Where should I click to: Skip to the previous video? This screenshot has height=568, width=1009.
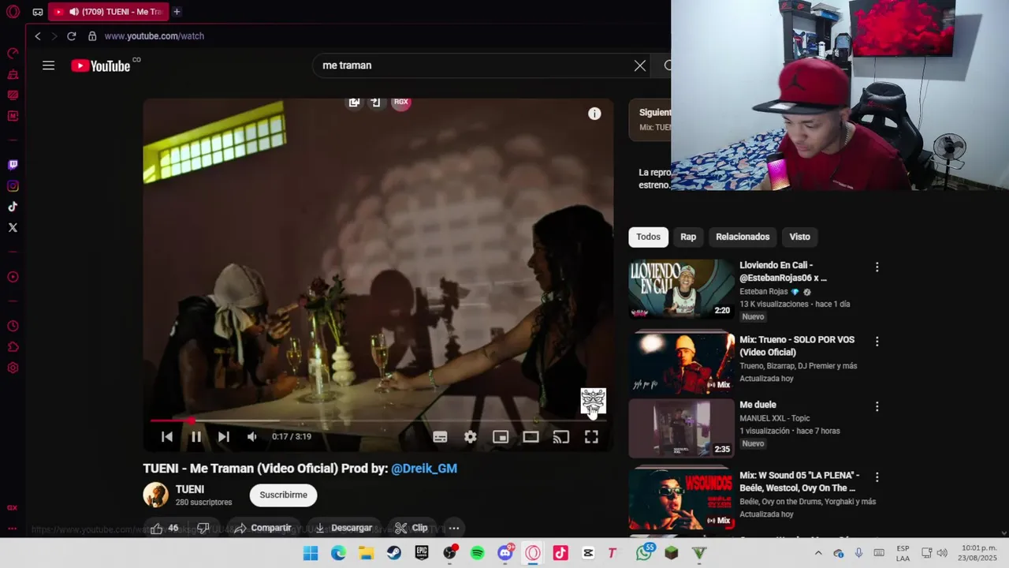167,436
